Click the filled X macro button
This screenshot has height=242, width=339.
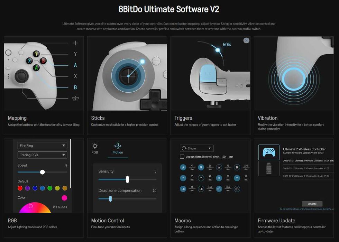point(219,178)
